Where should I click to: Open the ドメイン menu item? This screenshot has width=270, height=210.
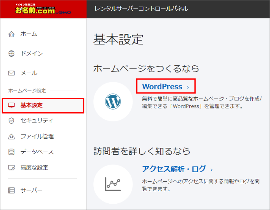31,54
